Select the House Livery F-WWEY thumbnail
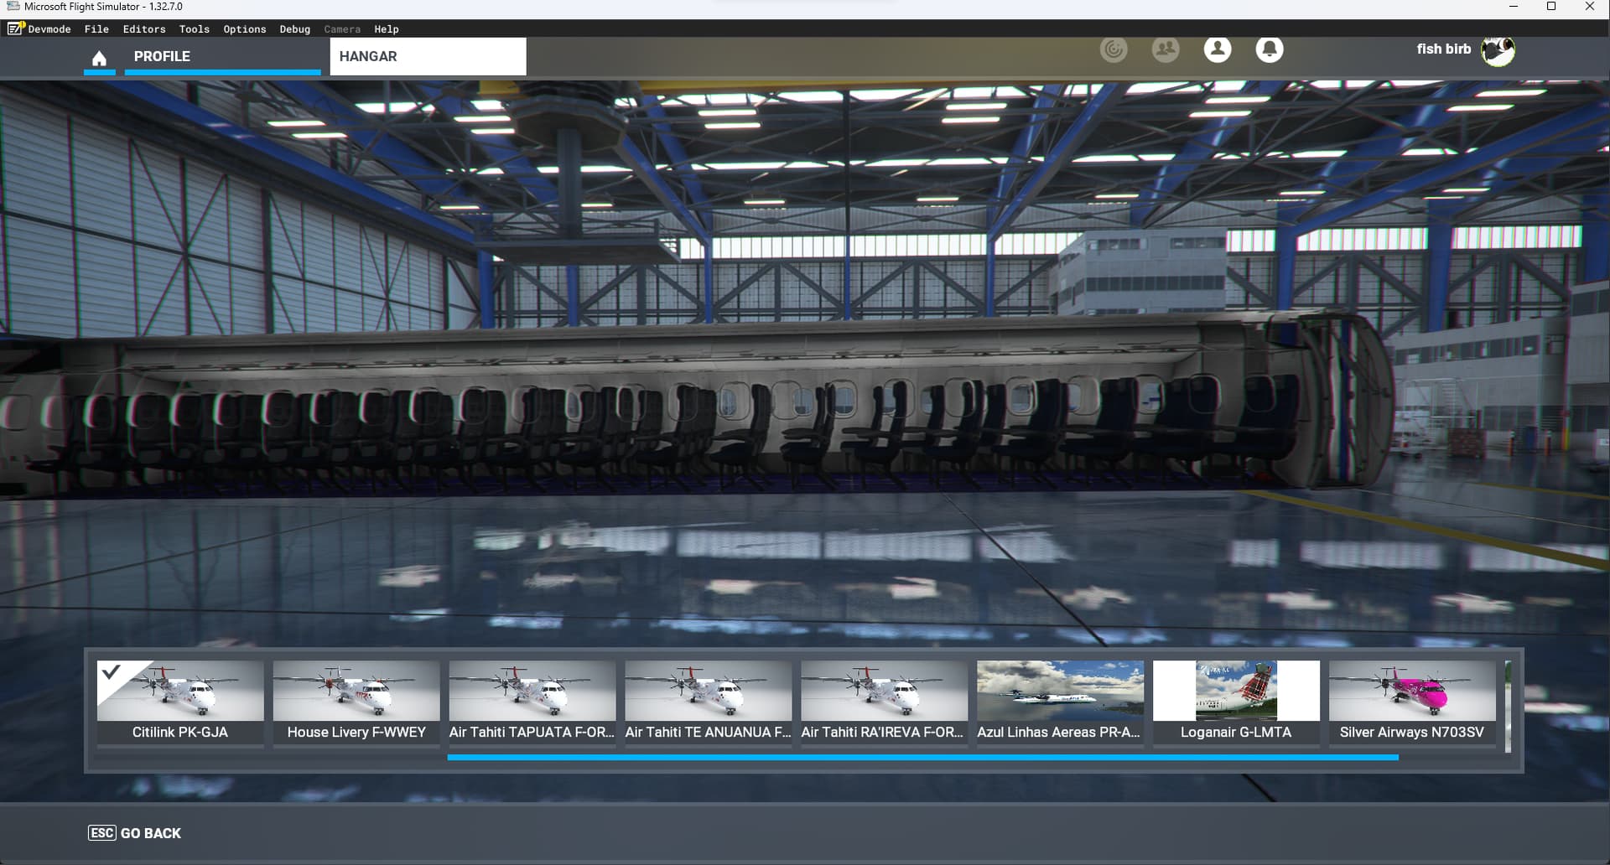Viewport: 1610px width, 865px height. 356,702
